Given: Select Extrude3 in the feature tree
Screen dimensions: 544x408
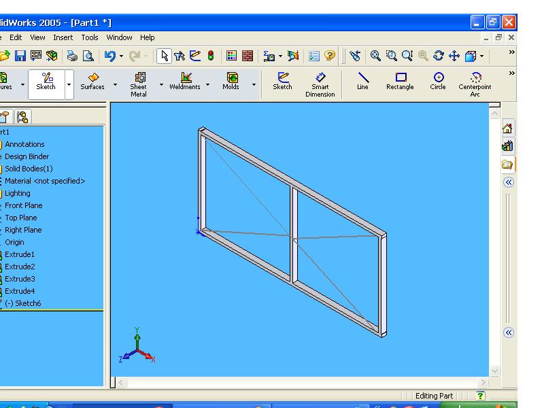Looking at the screenshot, I should coord(20,279).
